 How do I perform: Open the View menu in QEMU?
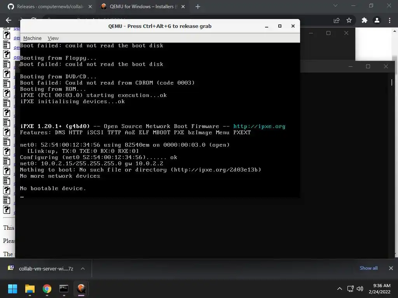click(53, 38)
